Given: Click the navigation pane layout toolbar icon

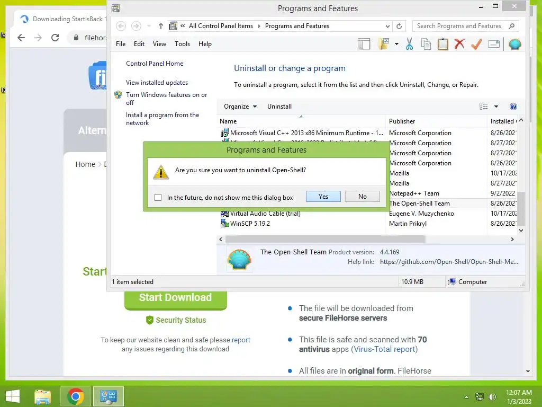Looking at the screenshot, I should 364,45.
